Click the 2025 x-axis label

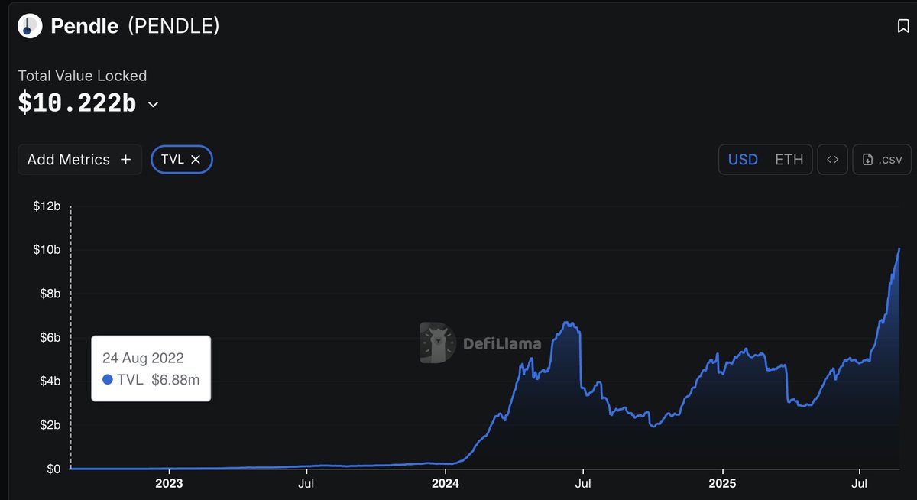coord(722,483)
